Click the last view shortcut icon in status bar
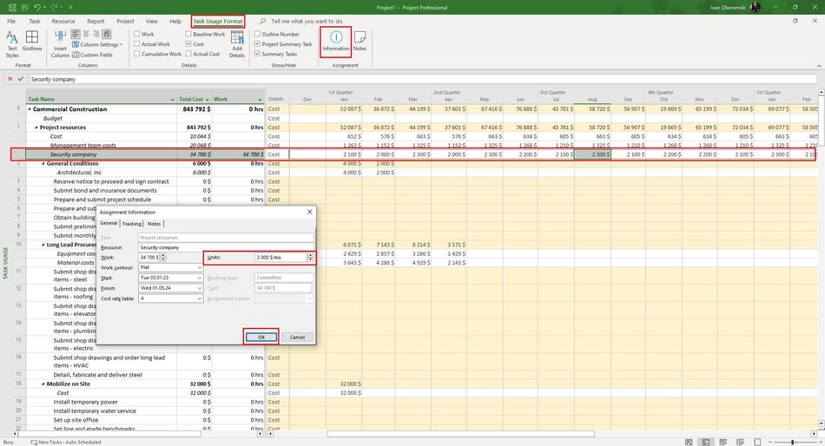 (x=757, y=443)
